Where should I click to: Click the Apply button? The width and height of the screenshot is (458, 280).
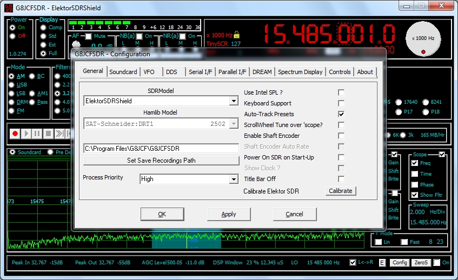229,214
